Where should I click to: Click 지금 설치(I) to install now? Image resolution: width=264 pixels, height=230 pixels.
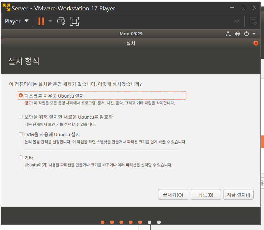238,195
